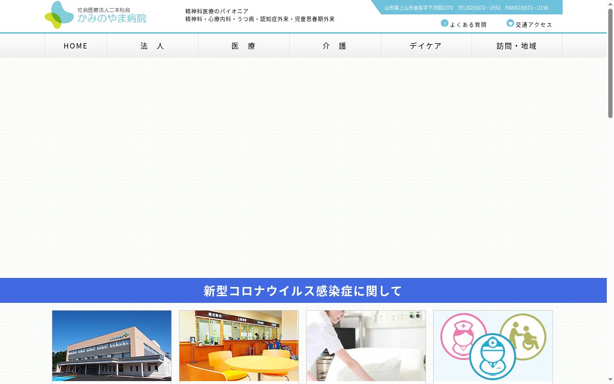Go to the HOME menu item
The image size is (614, 384).
(x=76, y=46)
